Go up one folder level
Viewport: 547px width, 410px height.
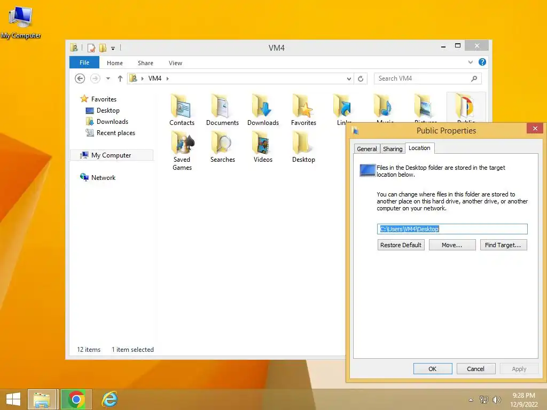pyautogui.click(x=120, y=78)
